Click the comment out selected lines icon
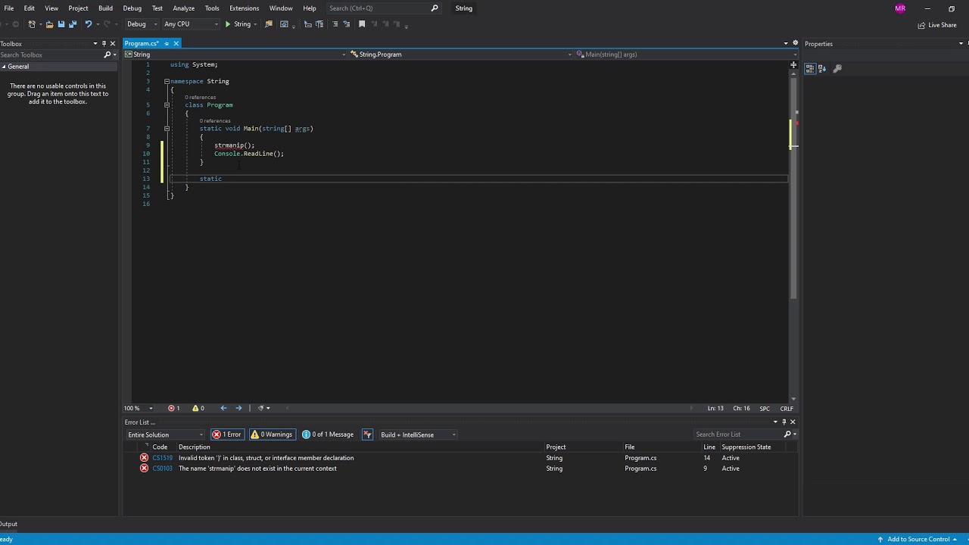This screenshot has width=969, height=545. point(335,24)
